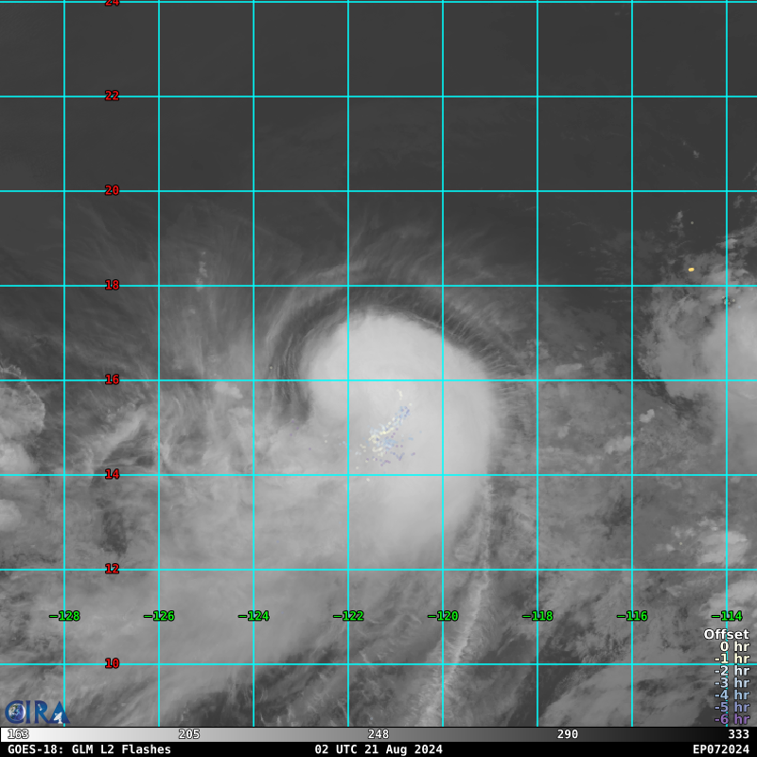Click the colorbar value 290
The image size is (757, 757).
point(567,734)
